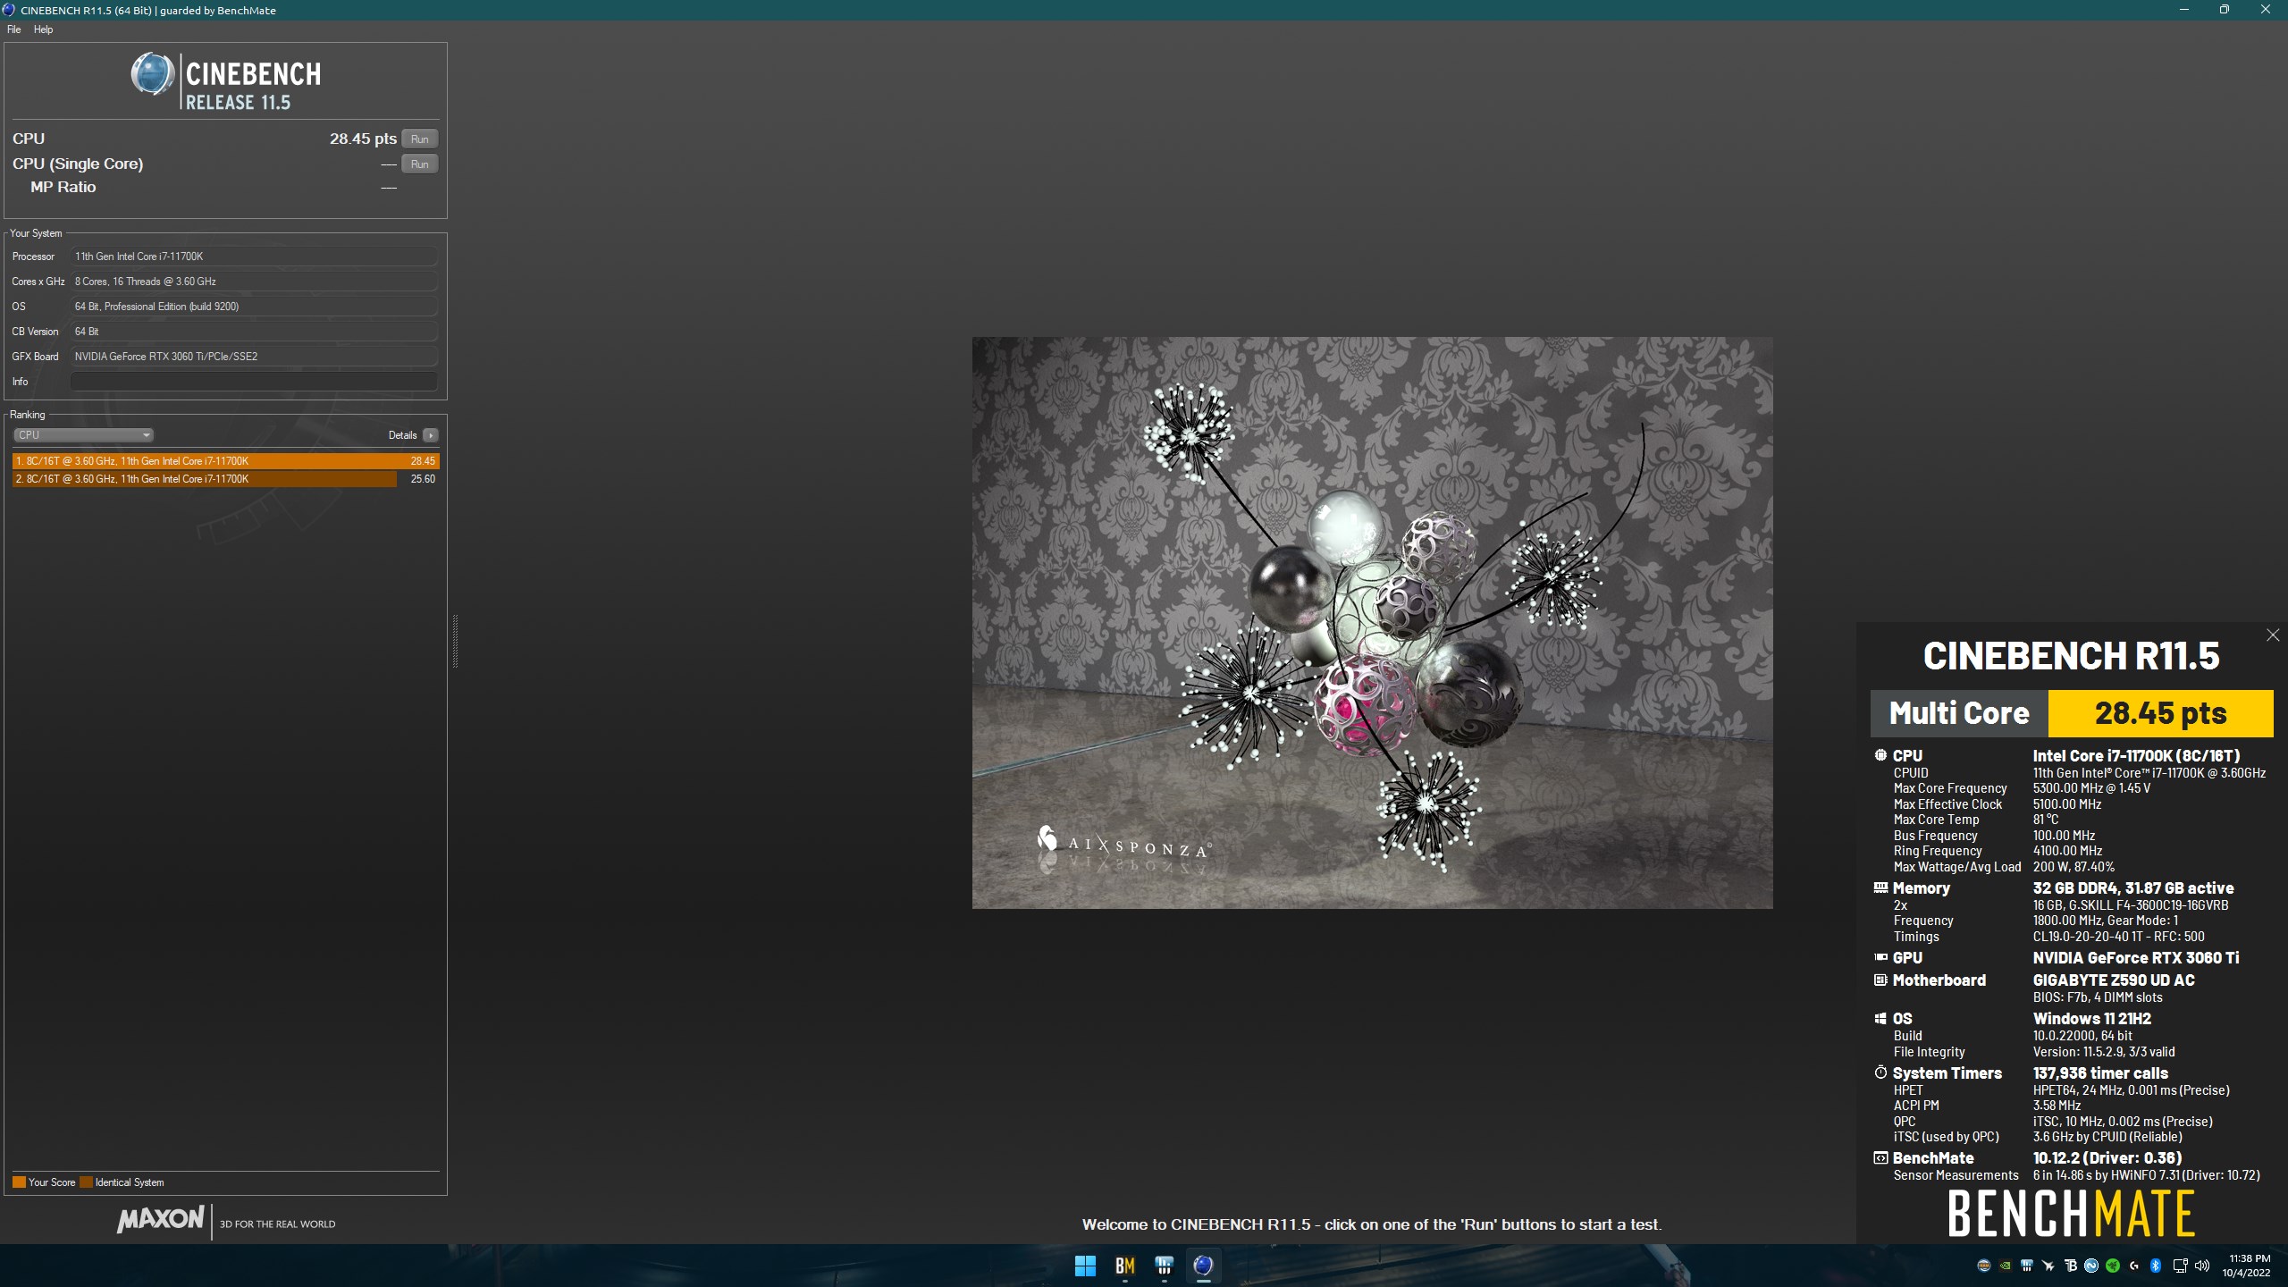Click the BENCHMATE logo at panel bottom
This screenshot has height=1287, width=2288.
tap(2071, 1214)
